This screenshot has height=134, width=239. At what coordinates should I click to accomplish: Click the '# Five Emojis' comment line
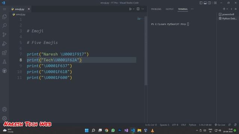(x=42, y=42)
